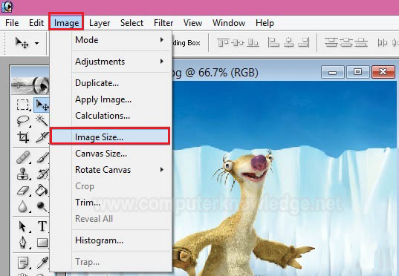Select the Dodge tool
This screenshot has width=399, height=276.
click(x=42, y=206)
